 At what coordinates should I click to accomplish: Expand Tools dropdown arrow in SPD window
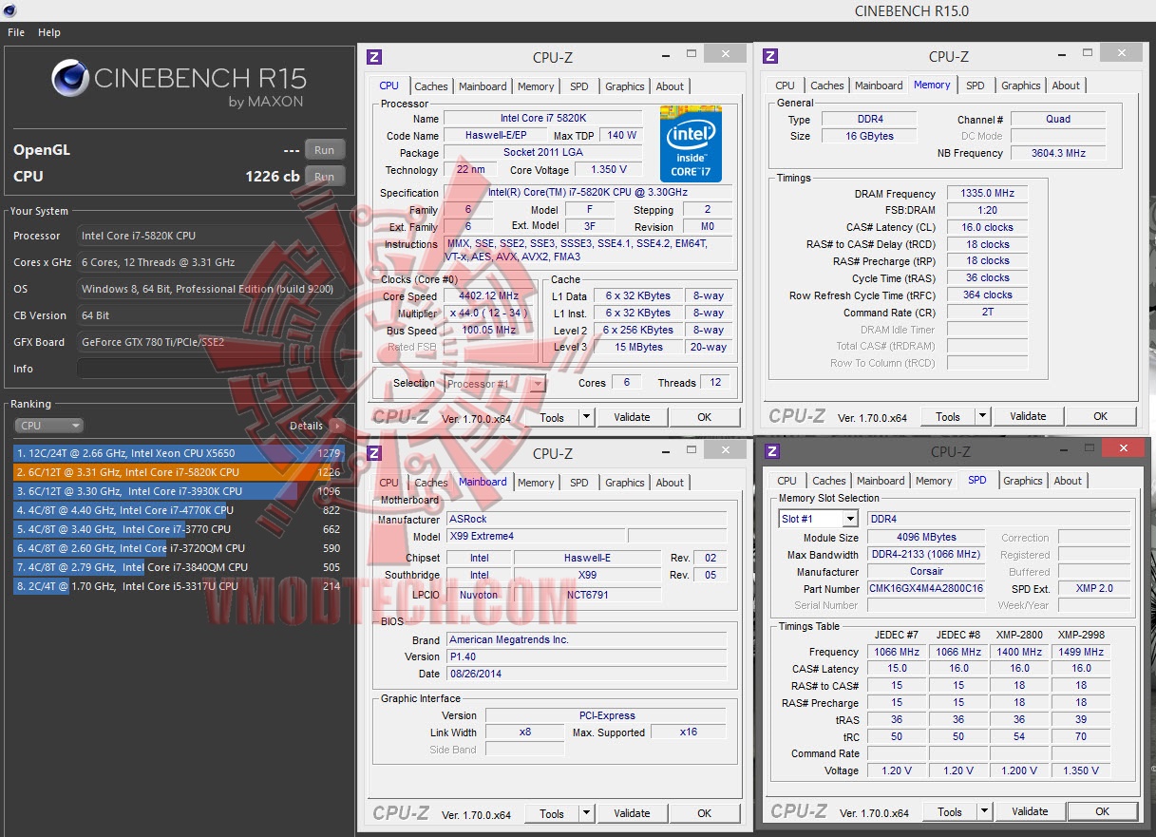(984, 811)
